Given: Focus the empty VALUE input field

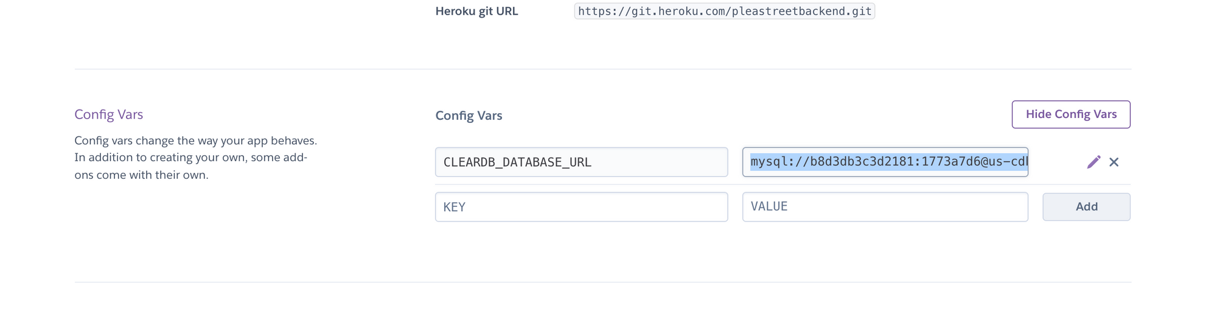Looking at the screenshot, I should 885,207.
